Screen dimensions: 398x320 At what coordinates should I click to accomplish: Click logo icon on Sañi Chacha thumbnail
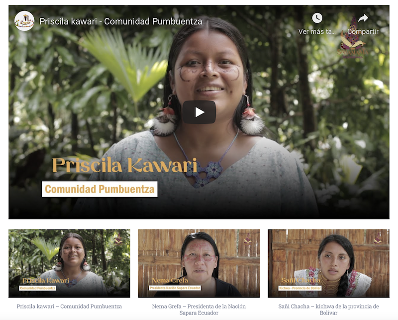pos(378,238)
